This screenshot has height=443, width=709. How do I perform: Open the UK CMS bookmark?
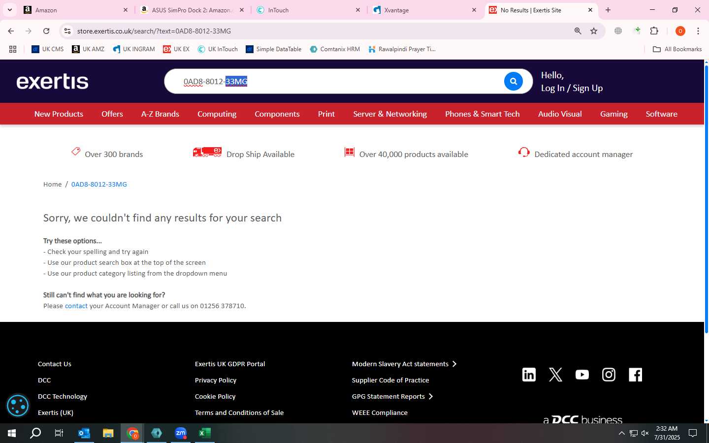coord(48,49)
